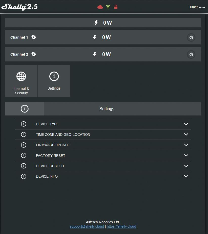Click the red cloud status icon
Viewport: 208px width, 234px height.
tap(100, 7)
